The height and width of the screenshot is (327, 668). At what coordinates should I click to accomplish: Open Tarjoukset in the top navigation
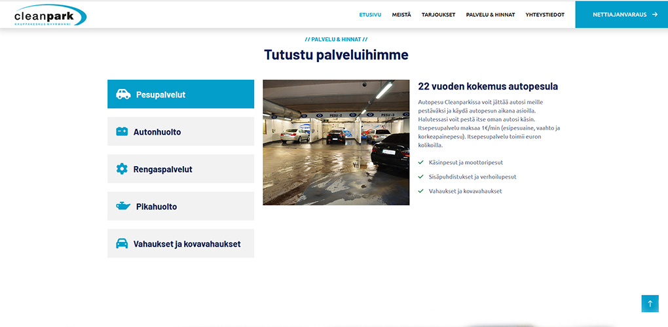(438, 14)
